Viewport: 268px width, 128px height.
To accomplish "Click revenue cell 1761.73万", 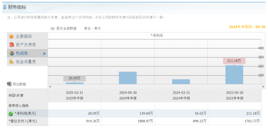I will (235, 121).
